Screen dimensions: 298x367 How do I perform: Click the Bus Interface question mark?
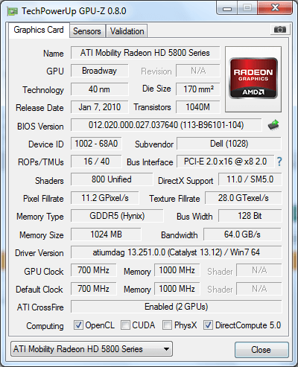[279, 162]
